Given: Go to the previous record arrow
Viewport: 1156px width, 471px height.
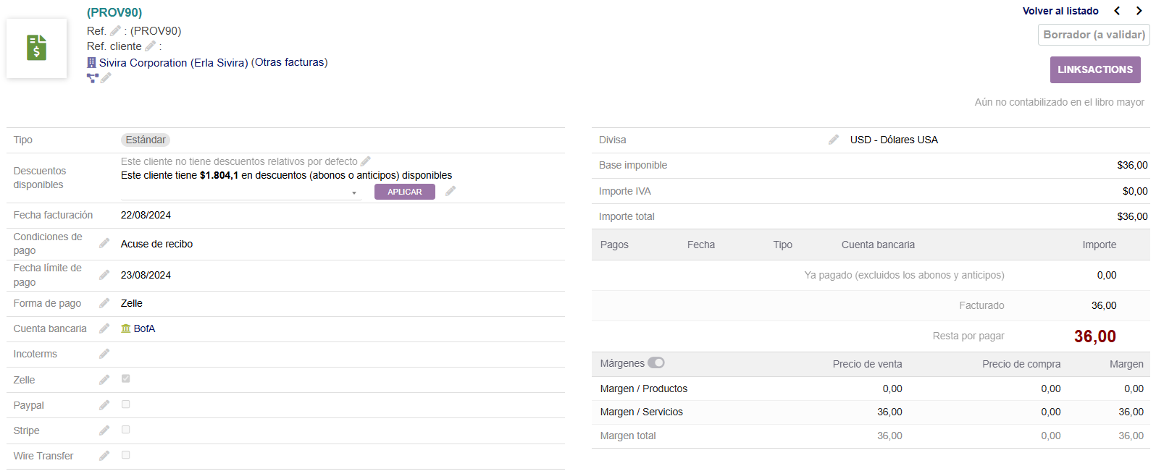Looking at the screenshot, I should point(1117,11).
